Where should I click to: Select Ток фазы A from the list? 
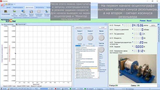86,54
